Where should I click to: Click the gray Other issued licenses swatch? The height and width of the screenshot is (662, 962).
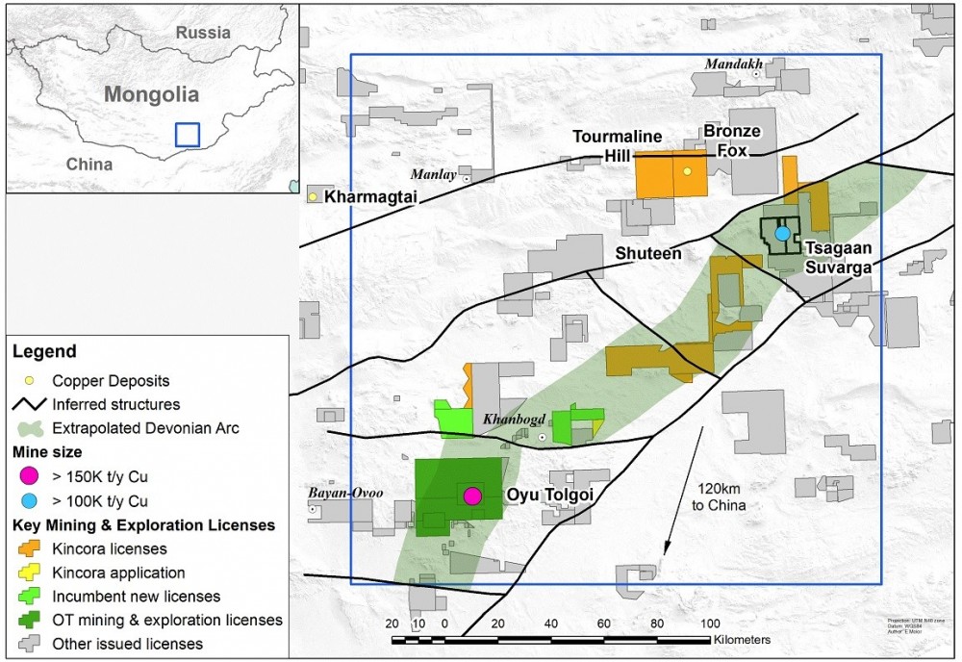tap(29, 644)
